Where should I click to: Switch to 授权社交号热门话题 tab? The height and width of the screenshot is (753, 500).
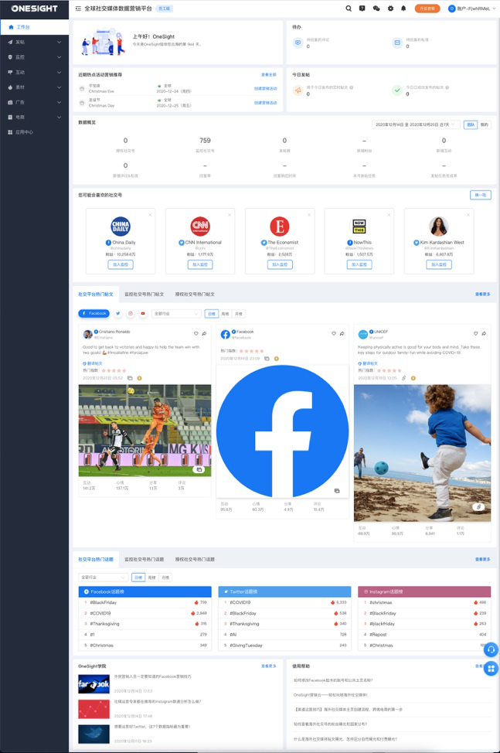tap(195, 560)
